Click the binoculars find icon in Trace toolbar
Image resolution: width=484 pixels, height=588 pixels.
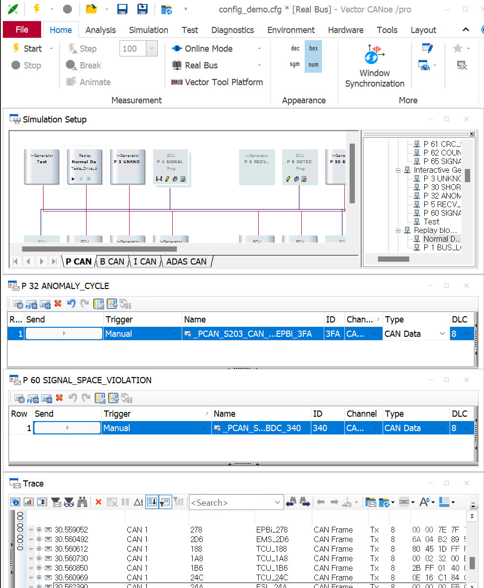click(83, 502)
